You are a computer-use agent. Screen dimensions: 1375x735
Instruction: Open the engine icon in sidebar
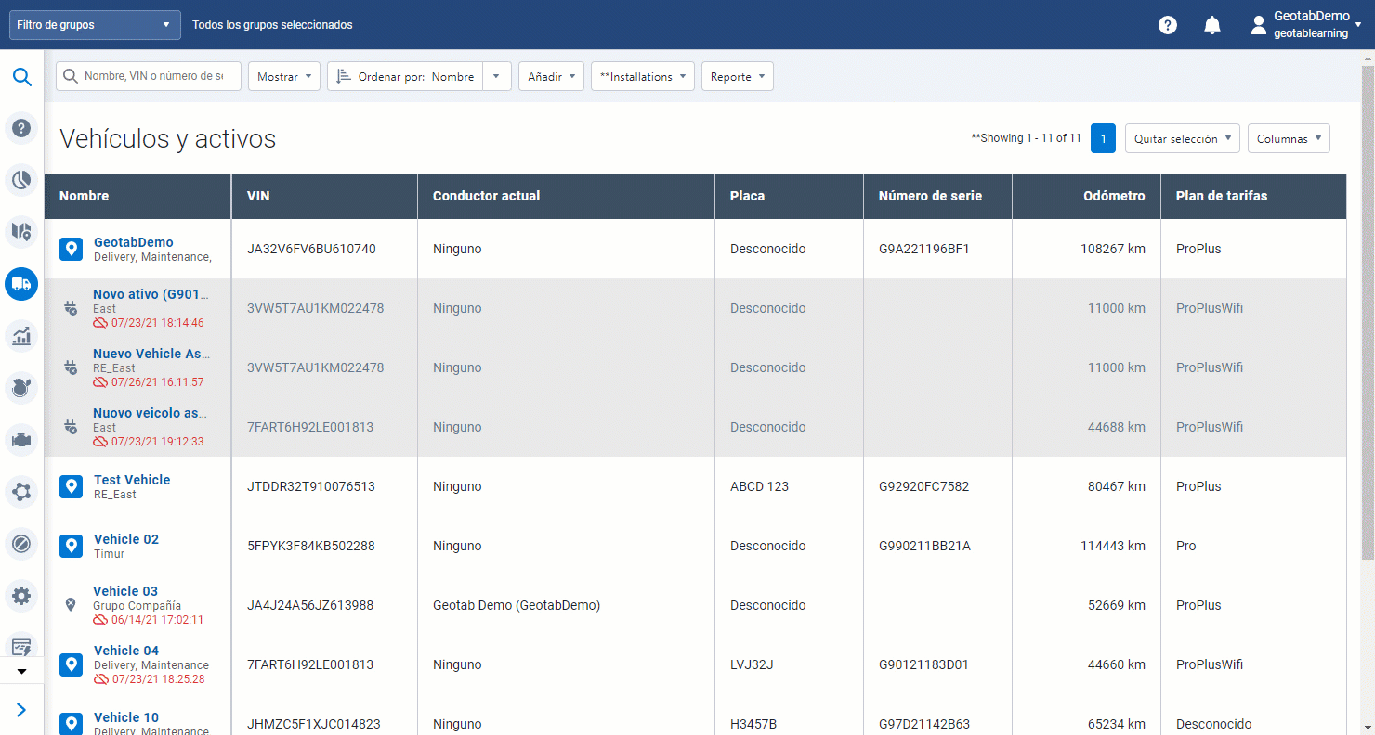pyautogui.click(x=21, y=440)
